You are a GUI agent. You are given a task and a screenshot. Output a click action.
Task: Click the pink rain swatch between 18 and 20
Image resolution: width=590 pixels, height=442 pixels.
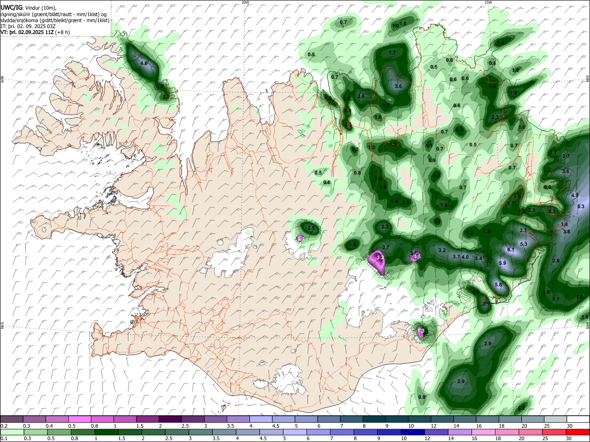(x=508, y=432)
